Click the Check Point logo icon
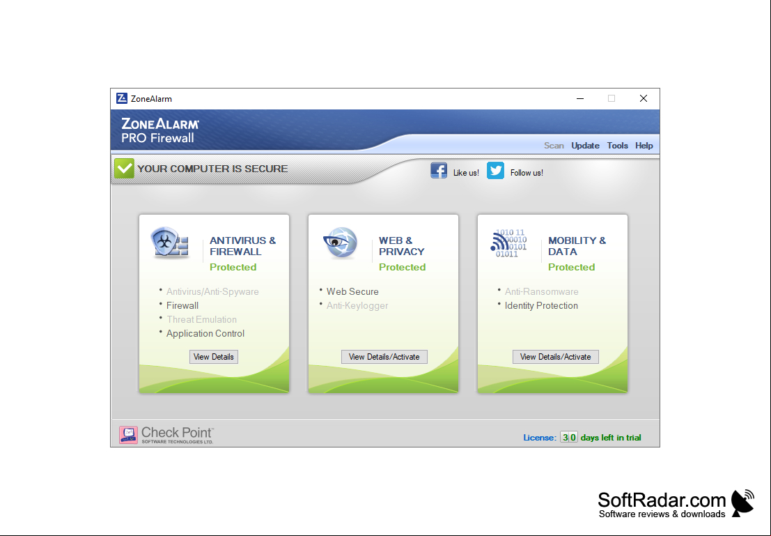 (128, 435)
